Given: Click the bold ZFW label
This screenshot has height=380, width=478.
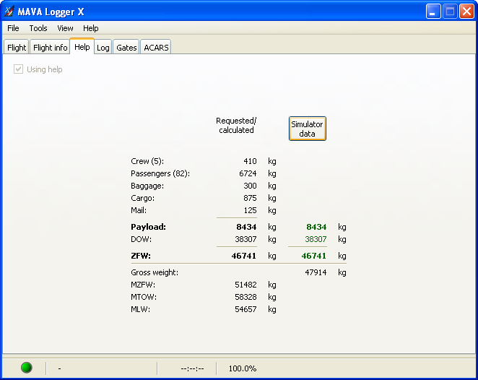Looking at the screenshot, I should [x=141, y=256].
